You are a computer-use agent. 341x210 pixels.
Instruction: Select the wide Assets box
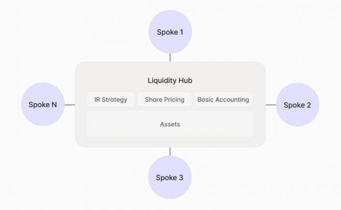[x=170, y=124]
